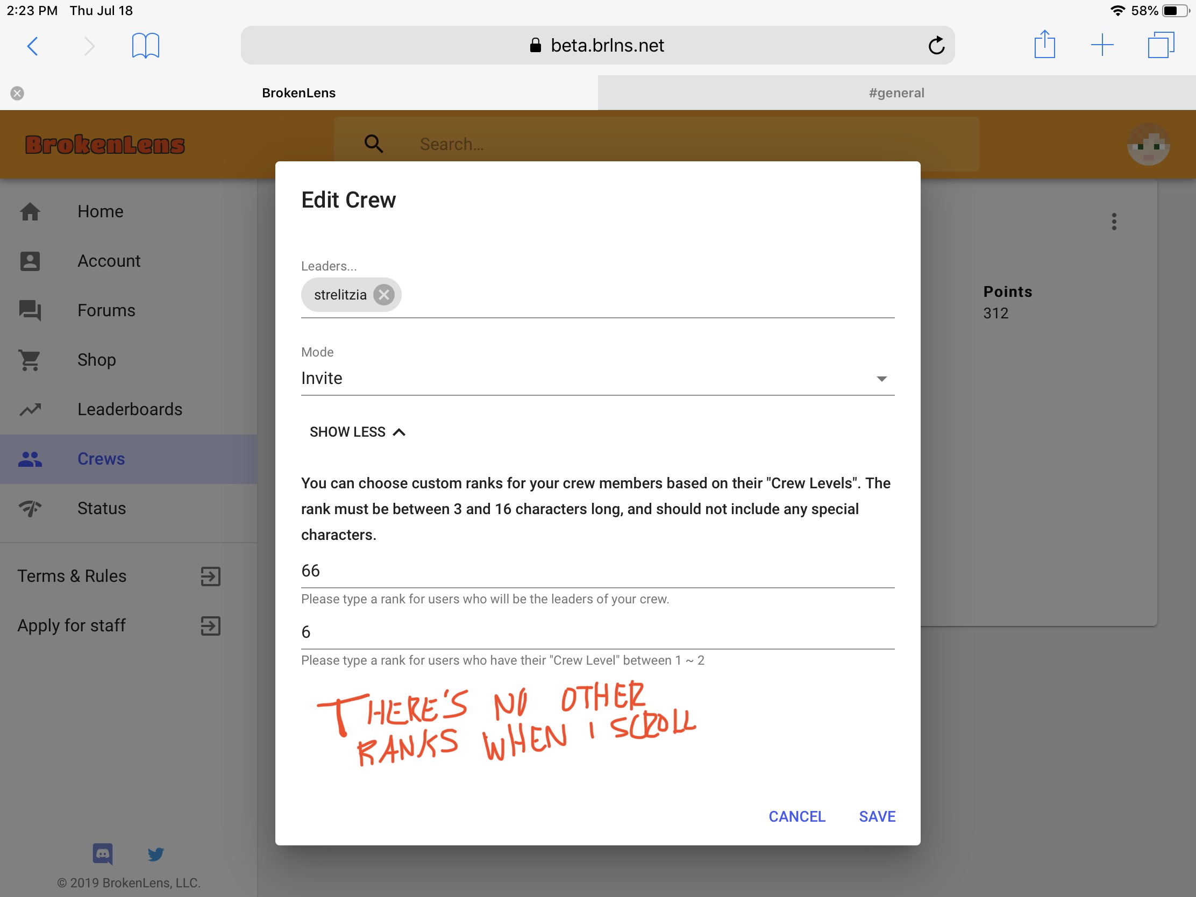The width and height of the screenshot is (1196, 897).
Task: Click the user avatar in header
Action: tap(1149, 144)
